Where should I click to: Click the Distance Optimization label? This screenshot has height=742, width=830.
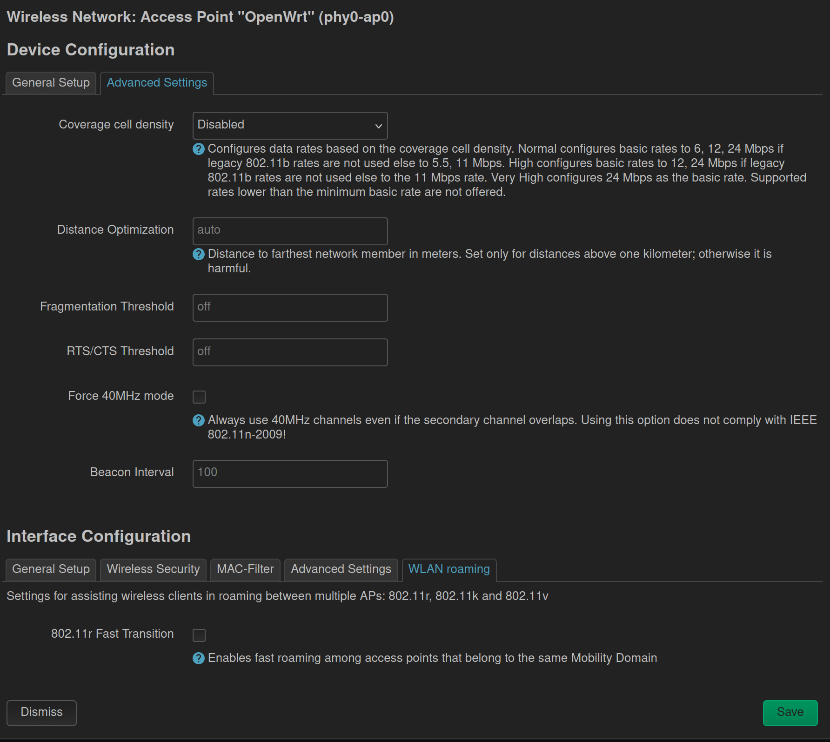point(115,229)
